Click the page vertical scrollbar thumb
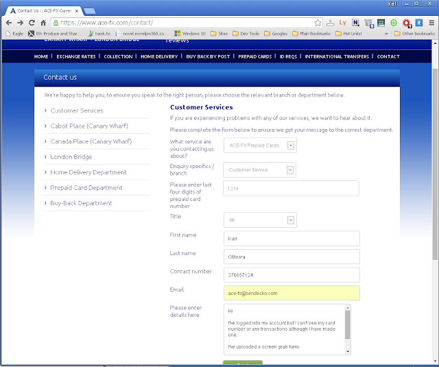The height and width of the screenshot is (367, 439). tap(435, 164)
